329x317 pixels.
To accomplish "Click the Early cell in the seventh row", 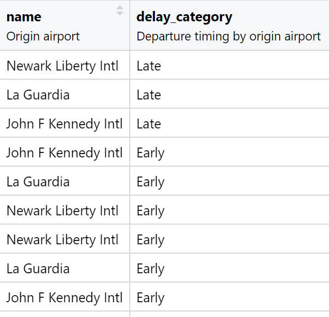I will click(x=151, y=240).
